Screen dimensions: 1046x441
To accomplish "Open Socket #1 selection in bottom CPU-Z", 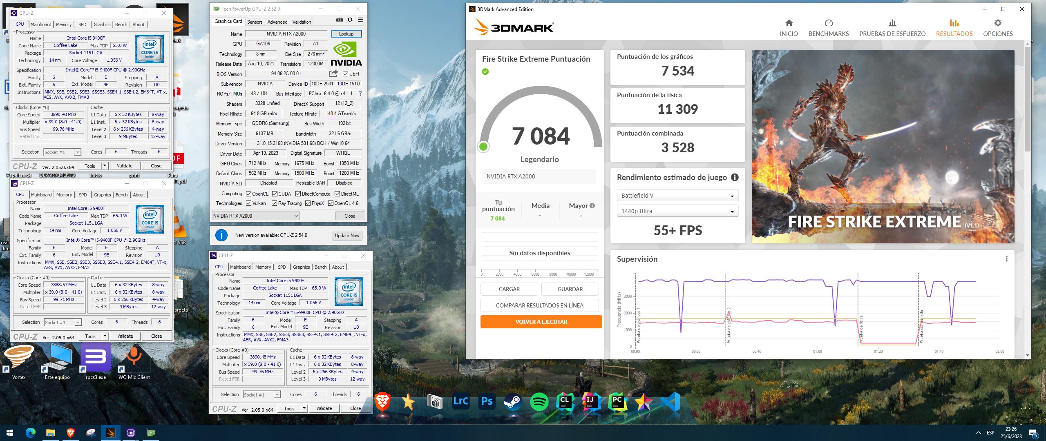I will coord(261,395).
